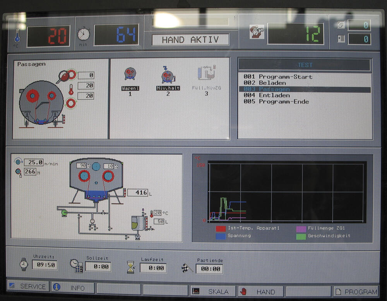Open the PROGRAM button
387x301 pixels.
tap(356, 292)
